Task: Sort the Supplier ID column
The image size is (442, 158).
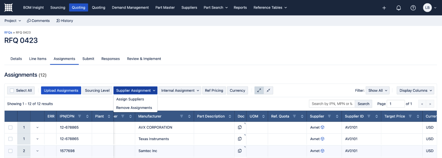Action: 376,116
